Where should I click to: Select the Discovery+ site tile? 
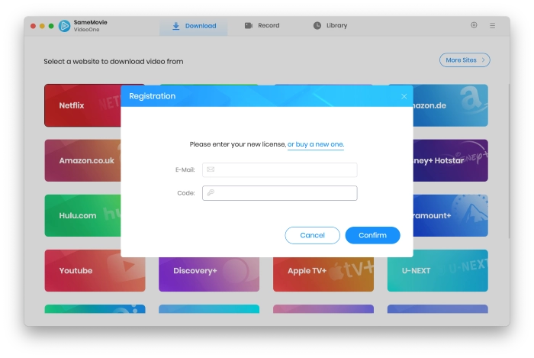[x=209, y=274]
